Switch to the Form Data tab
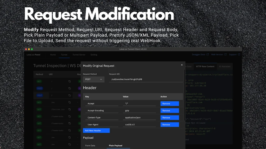The height and width of the screenshot is (149, 266). 90,146
